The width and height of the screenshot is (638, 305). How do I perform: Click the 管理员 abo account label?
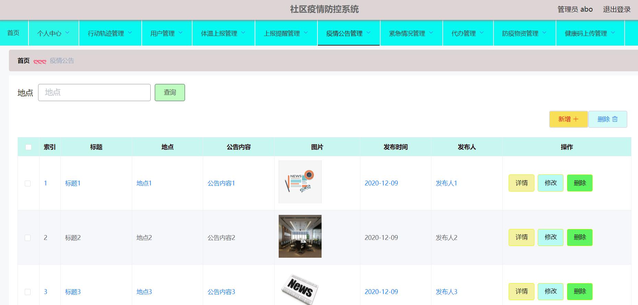click(x=575, y=10)
